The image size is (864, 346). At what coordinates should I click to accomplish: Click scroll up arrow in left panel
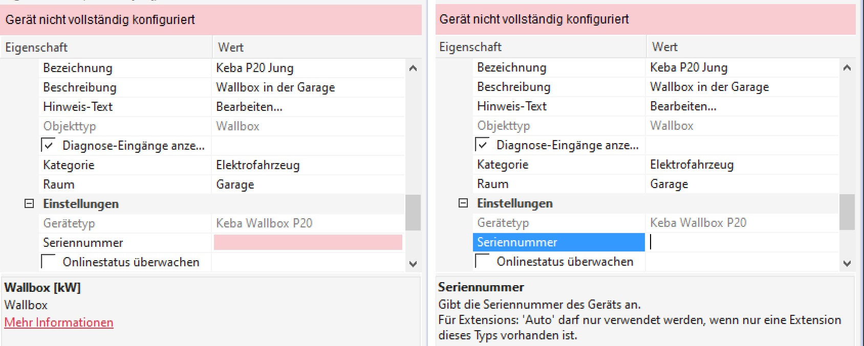[x=413, y=68]
